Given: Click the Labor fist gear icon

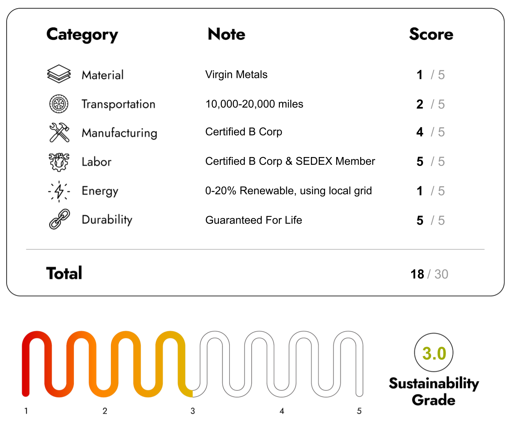Looking at the screenshot, I should click(59, 162).
